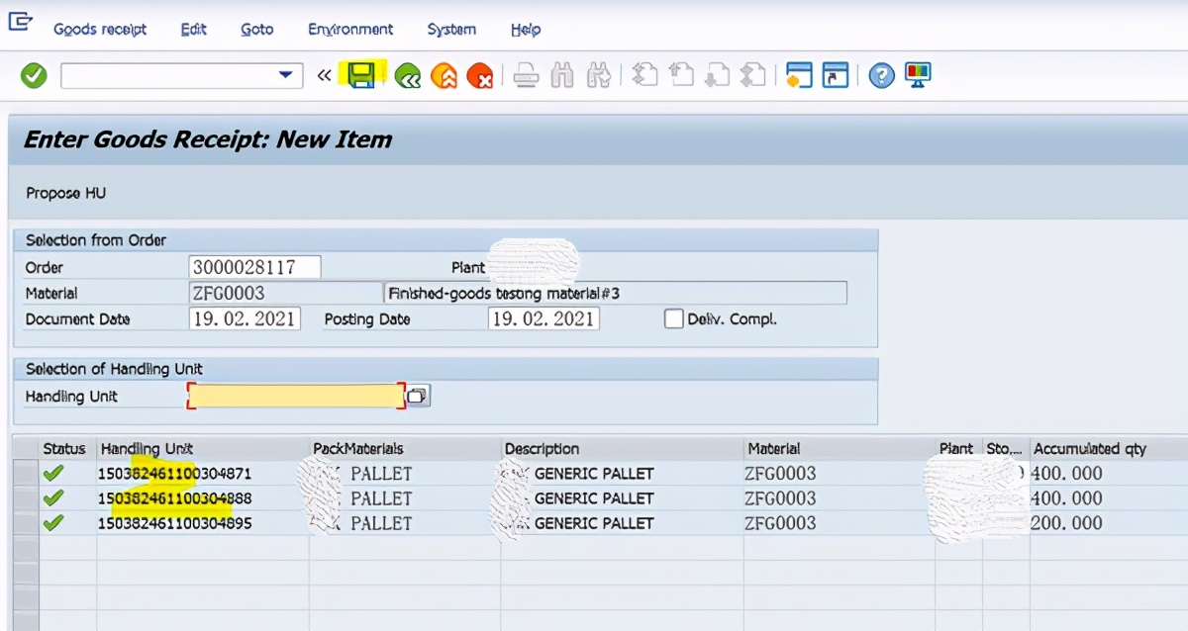Open the Handling Unit search help button
Viewport: 1188px width, 631px height.
(x=418, y=397)
